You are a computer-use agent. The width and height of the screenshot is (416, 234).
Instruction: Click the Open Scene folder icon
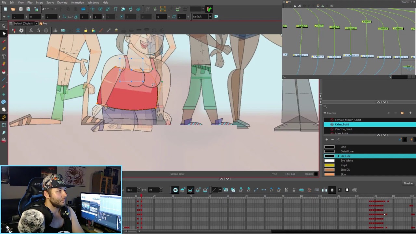tap(13, 9)
